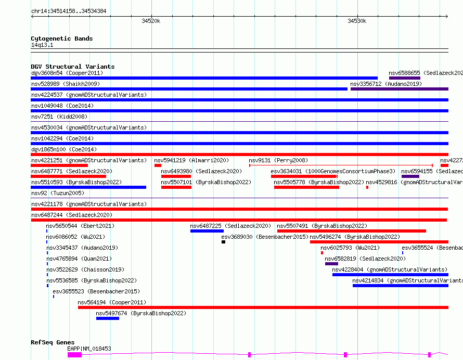
Task: Click the purple nsv6594155 variant bar
Action: 410,176
